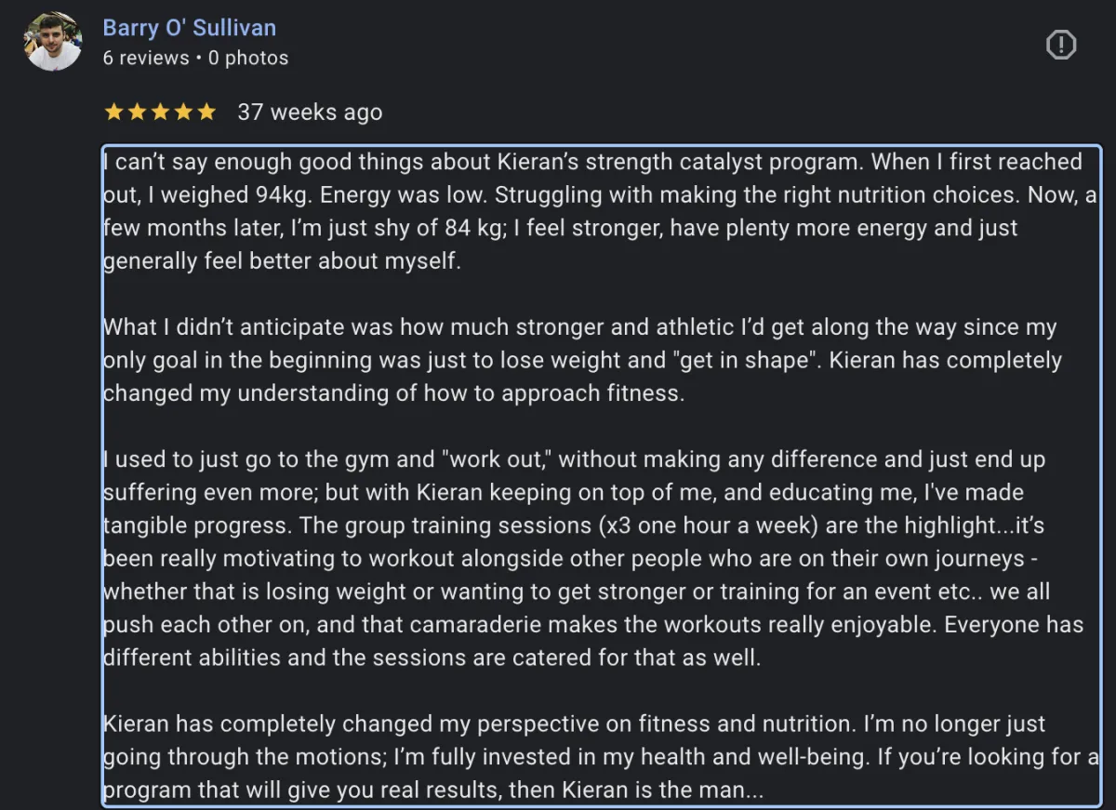Click the fourth star in the rating

point(183,112)
